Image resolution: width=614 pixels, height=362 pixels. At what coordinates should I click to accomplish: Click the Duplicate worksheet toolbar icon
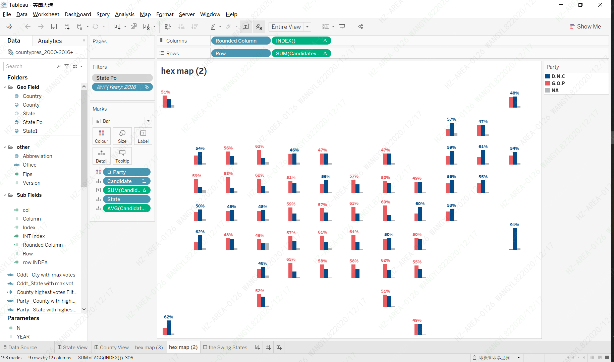tap(133, 27)
